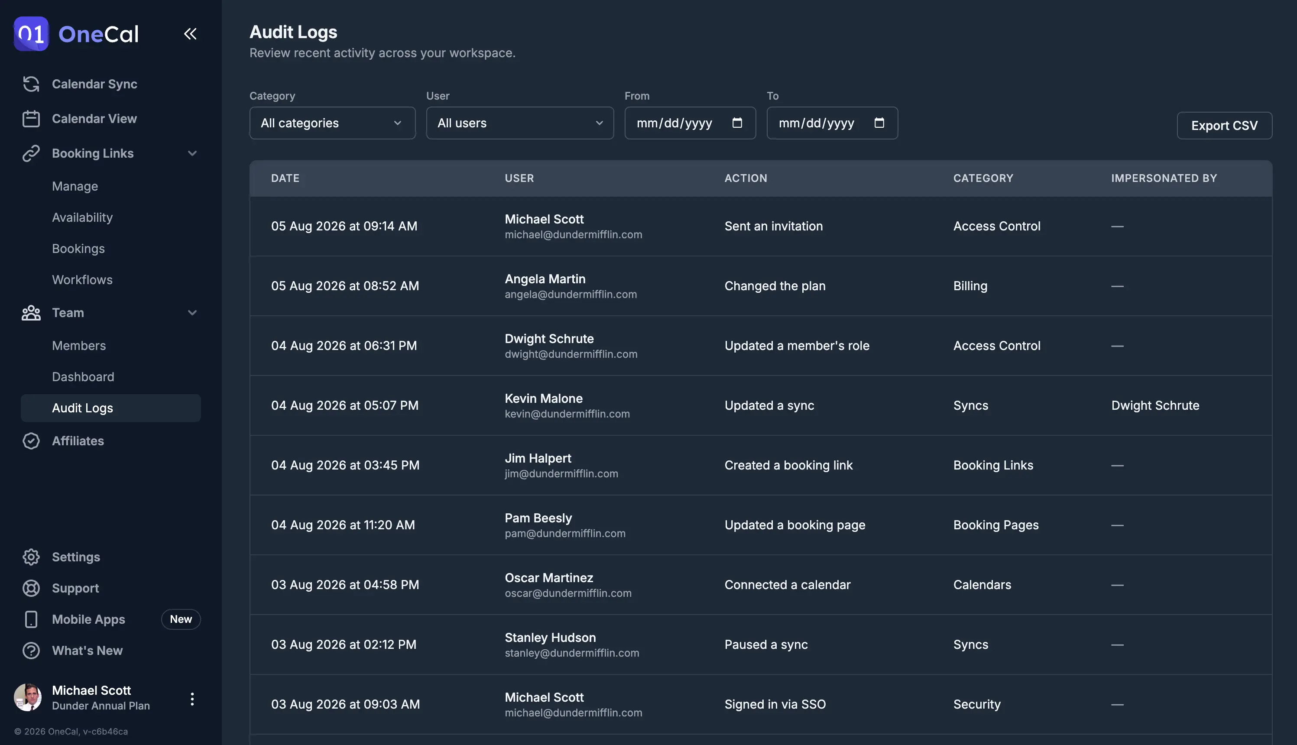Click the New badge beside Mobile Apps
The image size is (1297, 745).
click(x=181, y=620)
